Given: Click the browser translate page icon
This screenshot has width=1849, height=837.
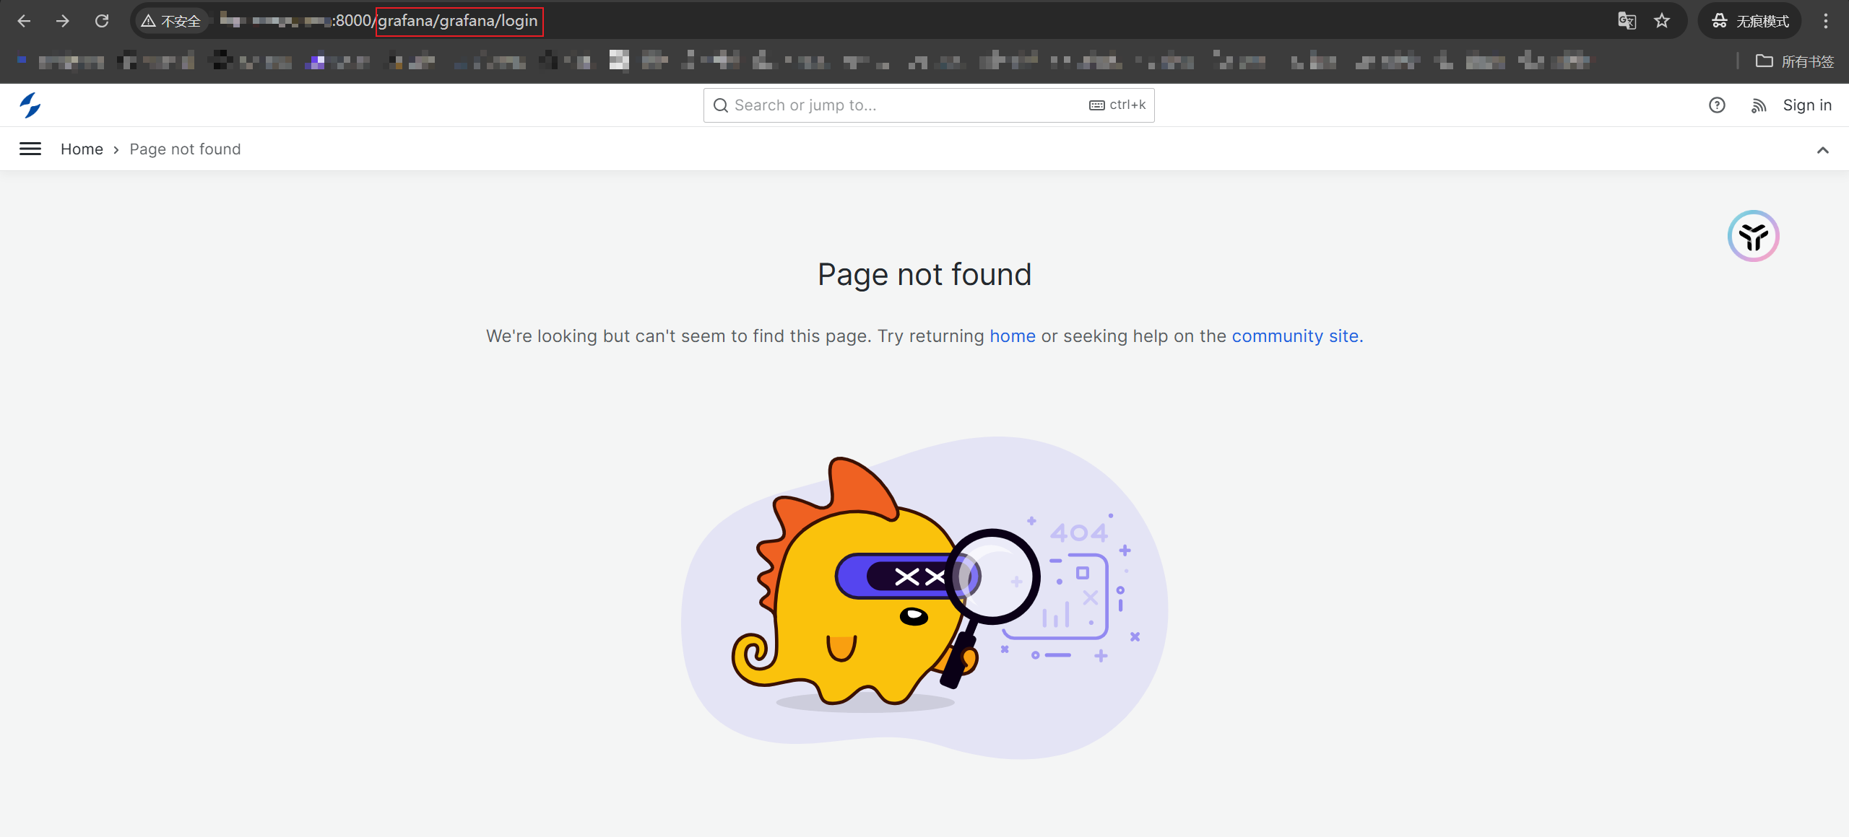Looking at the screenshot, I should (1627, 21).
